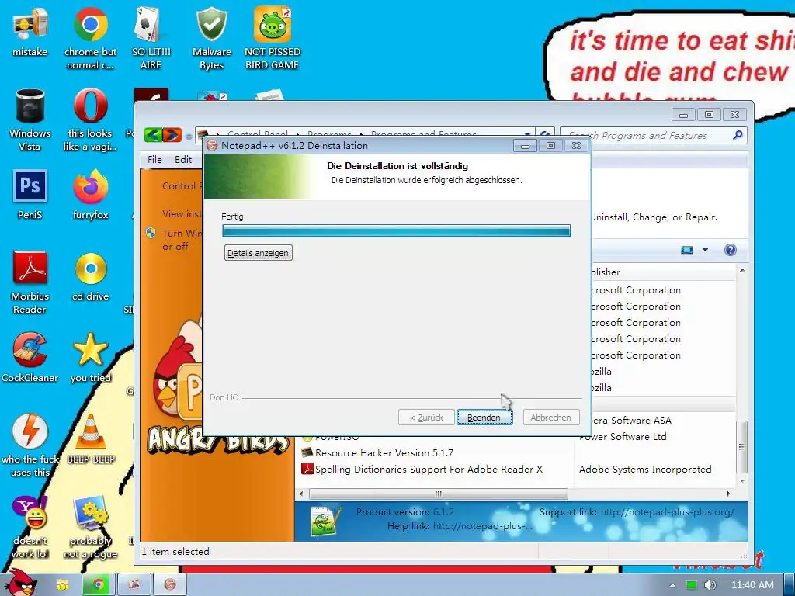Open recent pages dropdown beside nav arrows
Screen dimensions: 795x596
[x=188, y=137]
